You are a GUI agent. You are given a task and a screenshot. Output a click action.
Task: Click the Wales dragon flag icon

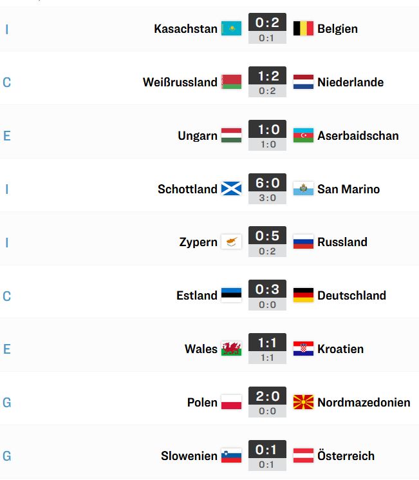[x=231, y=349]
